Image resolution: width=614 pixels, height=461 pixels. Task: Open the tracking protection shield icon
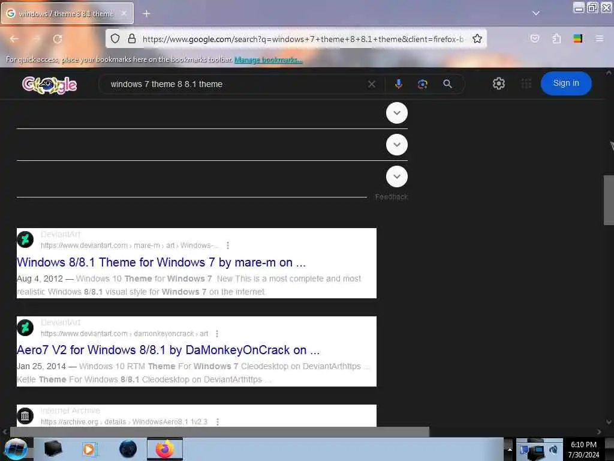click(x=115, y=38)
